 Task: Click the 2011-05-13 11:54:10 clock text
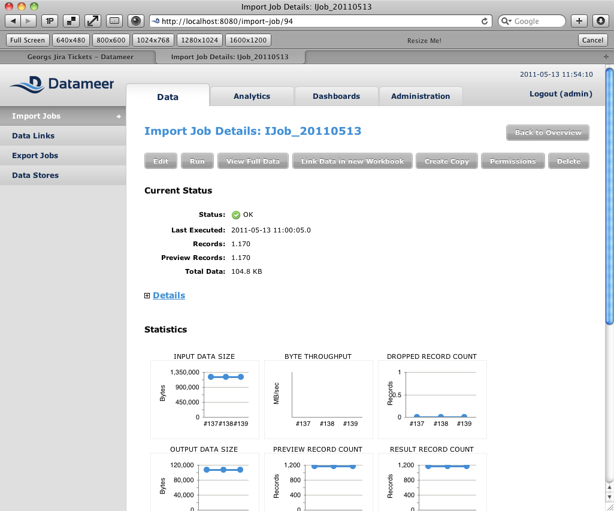click(556, 74)
